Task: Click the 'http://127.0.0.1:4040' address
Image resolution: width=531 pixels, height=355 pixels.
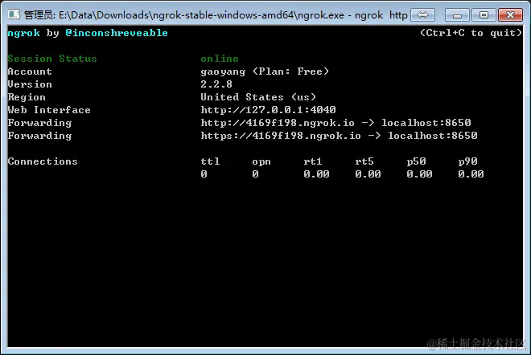Action: (x=268, y=110)
